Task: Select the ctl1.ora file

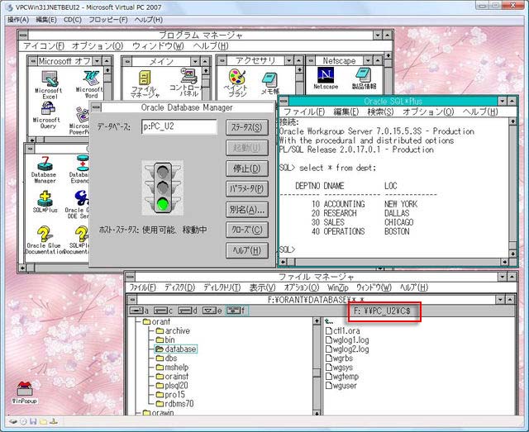Action: click(343, 331)
